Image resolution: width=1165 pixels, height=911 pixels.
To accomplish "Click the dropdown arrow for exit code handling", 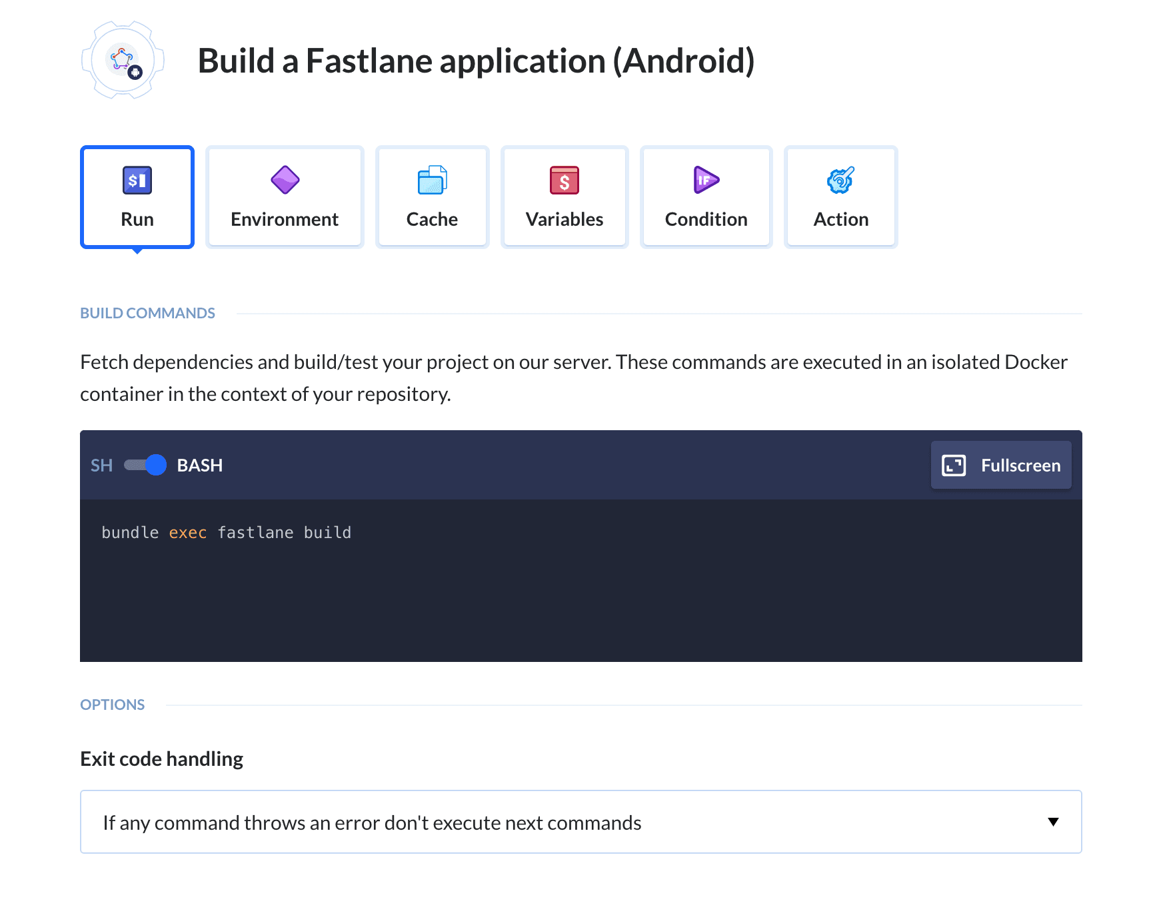I will tap(1053, 822).
